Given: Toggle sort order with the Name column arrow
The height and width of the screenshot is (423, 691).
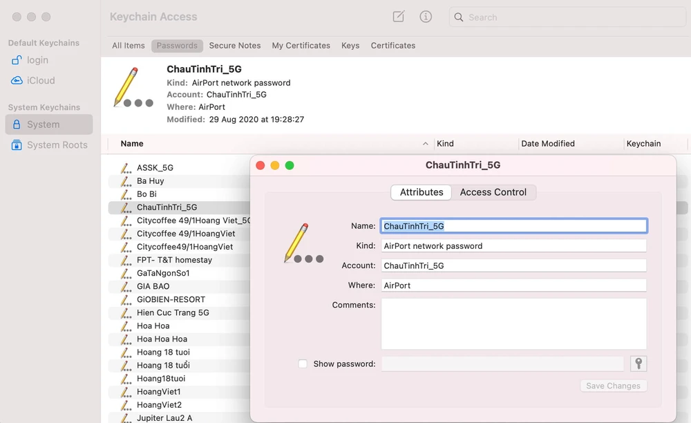Looking at the screenshot, I should pyautogui.click(x=425, y=144).
